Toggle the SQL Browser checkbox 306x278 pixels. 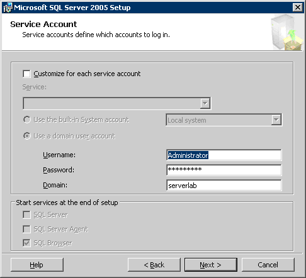(x=26, y=243)
